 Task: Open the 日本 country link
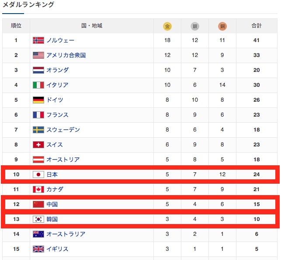click(x=52, y=175)
